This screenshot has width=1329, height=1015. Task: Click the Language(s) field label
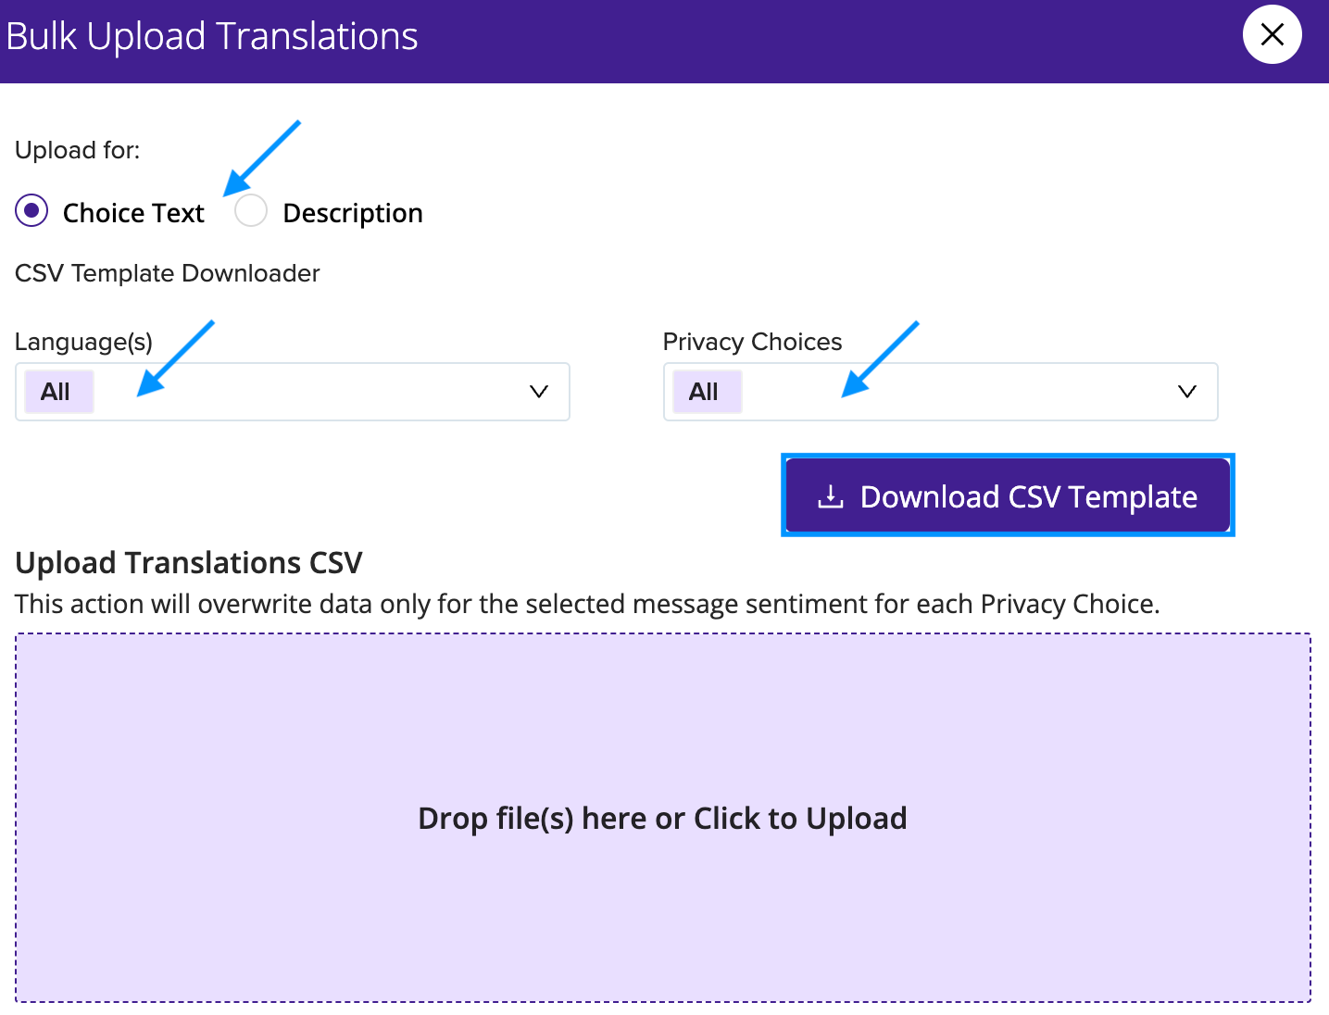click(84, 342)
